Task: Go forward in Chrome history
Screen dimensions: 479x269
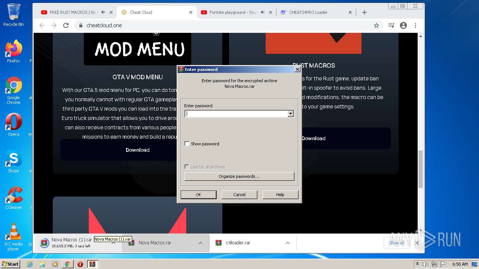Action: [x=54, y=25]
